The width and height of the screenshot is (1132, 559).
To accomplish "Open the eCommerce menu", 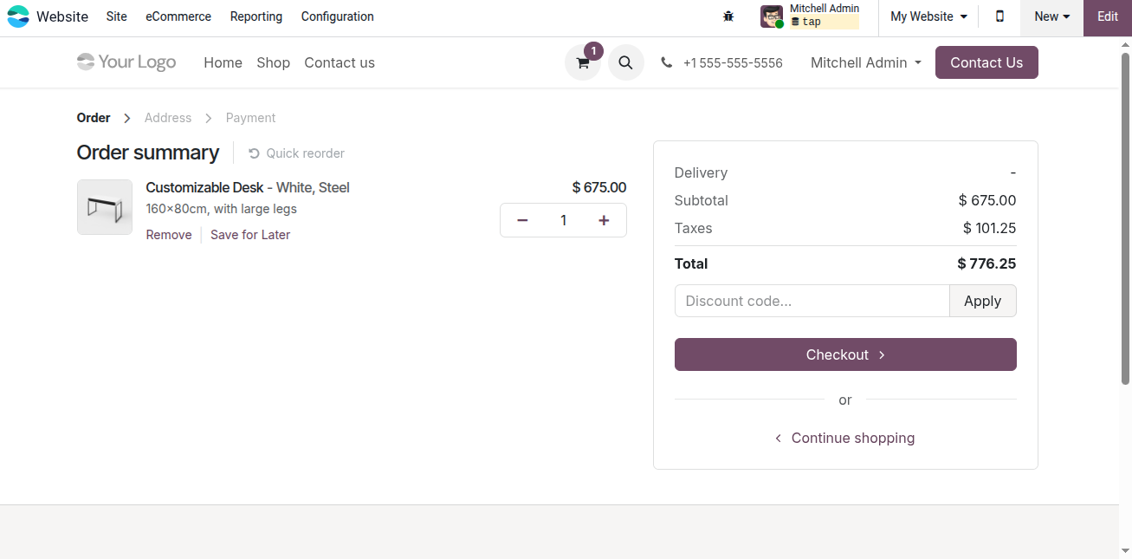I will click(178, 16).
